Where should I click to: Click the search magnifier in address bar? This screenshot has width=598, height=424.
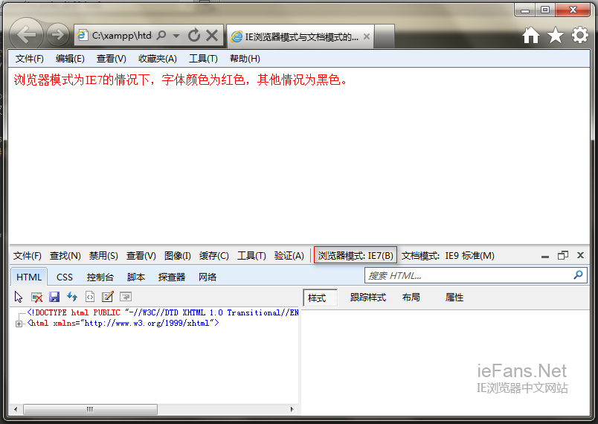pyautogui.click(x=161, y=36)
